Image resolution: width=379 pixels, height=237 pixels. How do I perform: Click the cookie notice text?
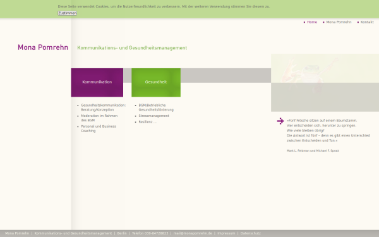pos(164,6)
